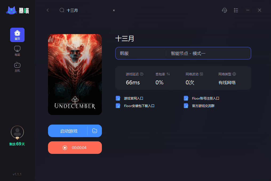Click the 网络类型 globe icon
Screen dimensions: 271x181
(x=234, y=74)
